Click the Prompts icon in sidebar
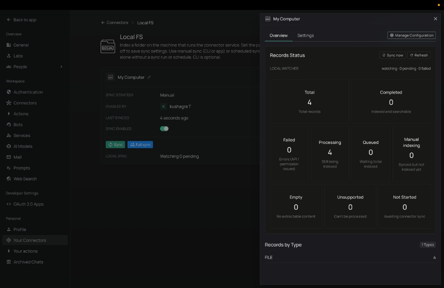The width and height of the screenshot is (444, 288). pos(9,168)
